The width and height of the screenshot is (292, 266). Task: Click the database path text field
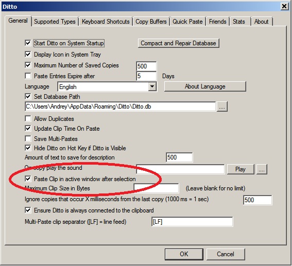(121, 107)
